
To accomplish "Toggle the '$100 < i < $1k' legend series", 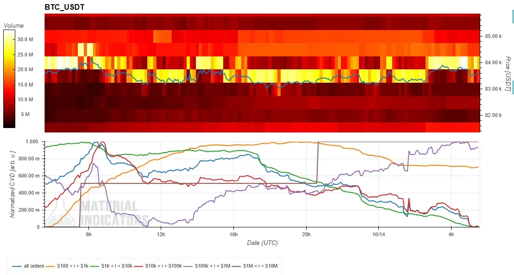I will pyautogui.click(x=67, y=266).
